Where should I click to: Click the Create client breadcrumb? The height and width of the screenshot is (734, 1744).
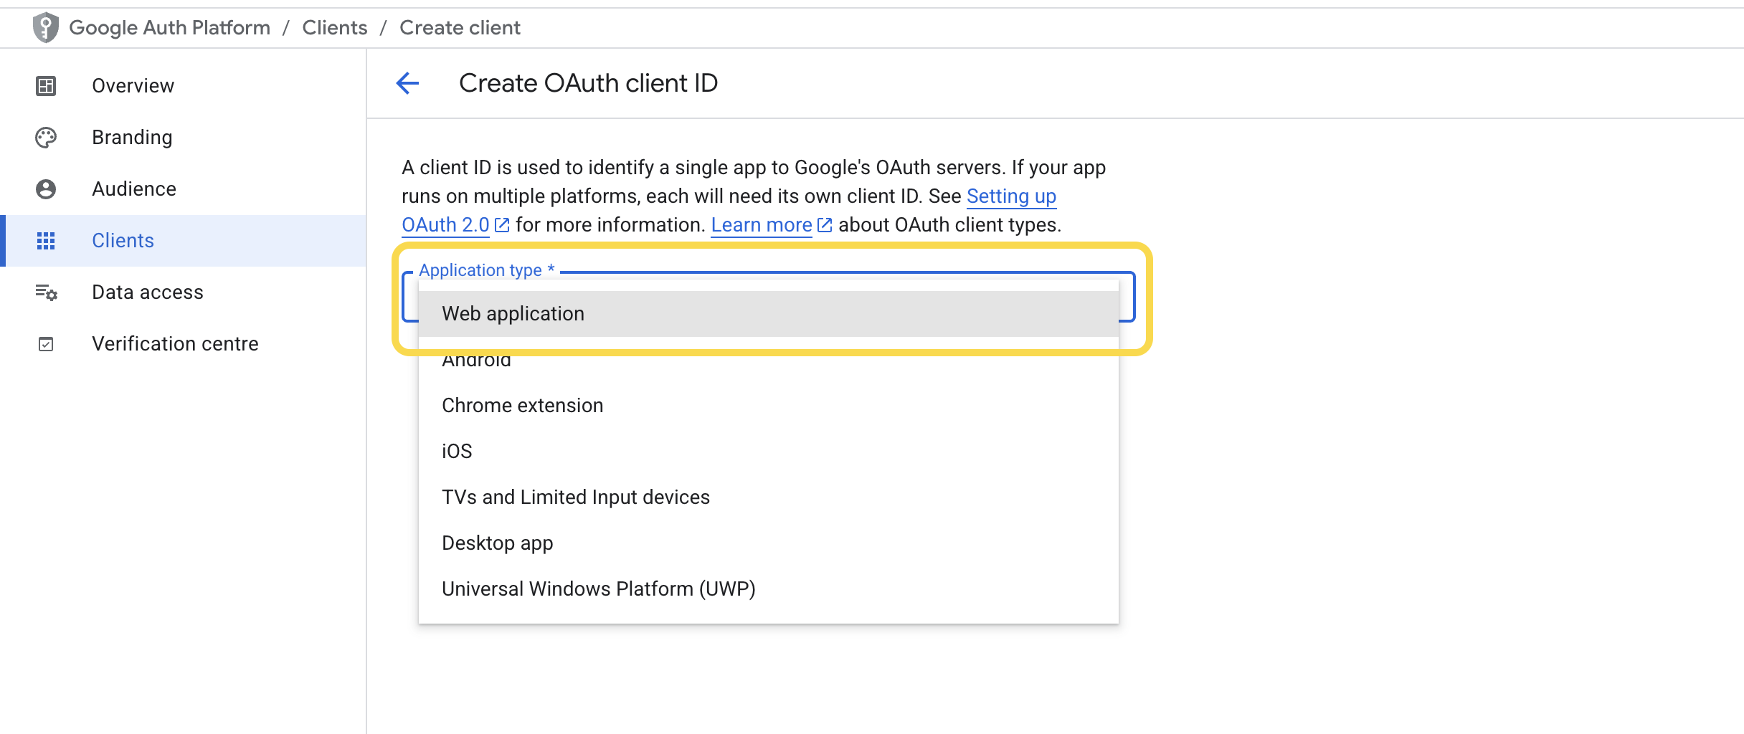click(460, 28)
